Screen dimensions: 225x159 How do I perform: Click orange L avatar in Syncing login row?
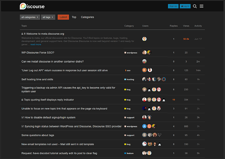[149, 126]
